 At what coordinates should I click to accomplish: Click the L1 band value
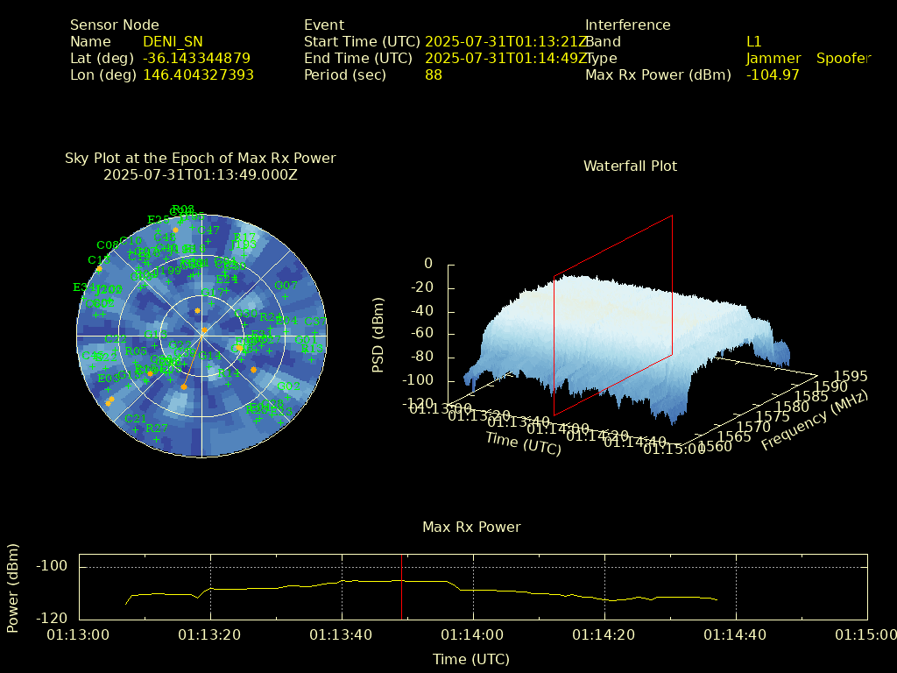point(753,41)
